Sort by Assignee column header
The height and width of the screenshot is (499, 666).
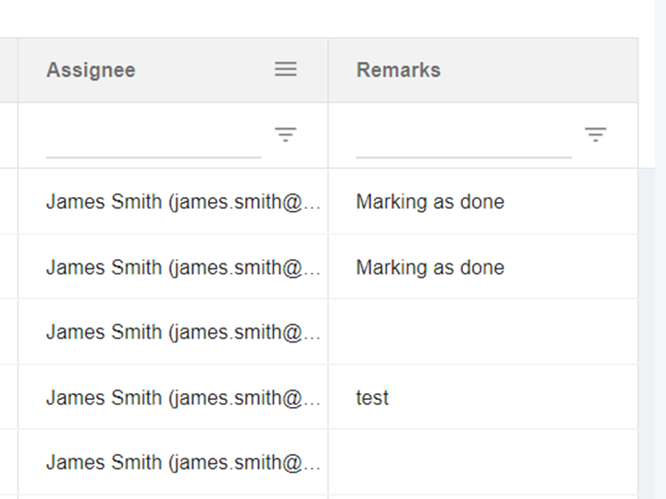(91, 70)
